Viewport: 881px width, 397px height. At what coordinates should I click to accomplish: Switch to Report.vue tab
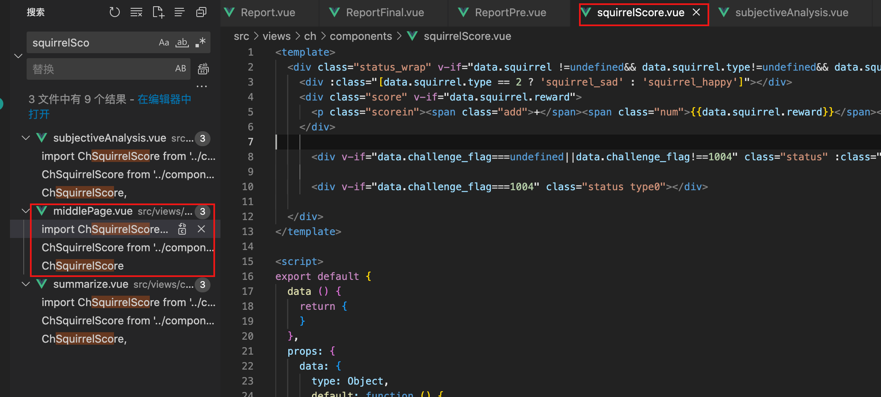click(x=268, y=12)
